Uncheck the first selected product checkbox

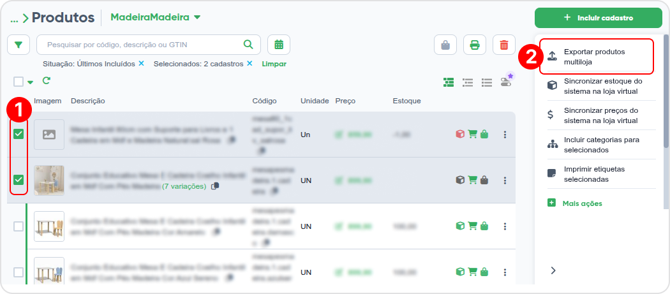click(19, 134)
